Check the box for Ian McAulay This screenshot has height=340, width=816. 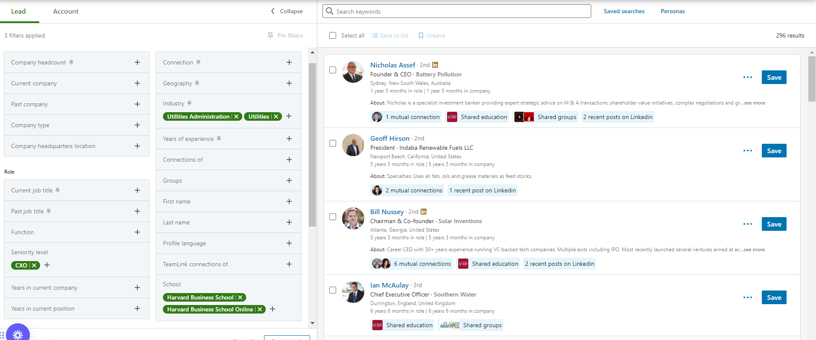tap(333, 290)
